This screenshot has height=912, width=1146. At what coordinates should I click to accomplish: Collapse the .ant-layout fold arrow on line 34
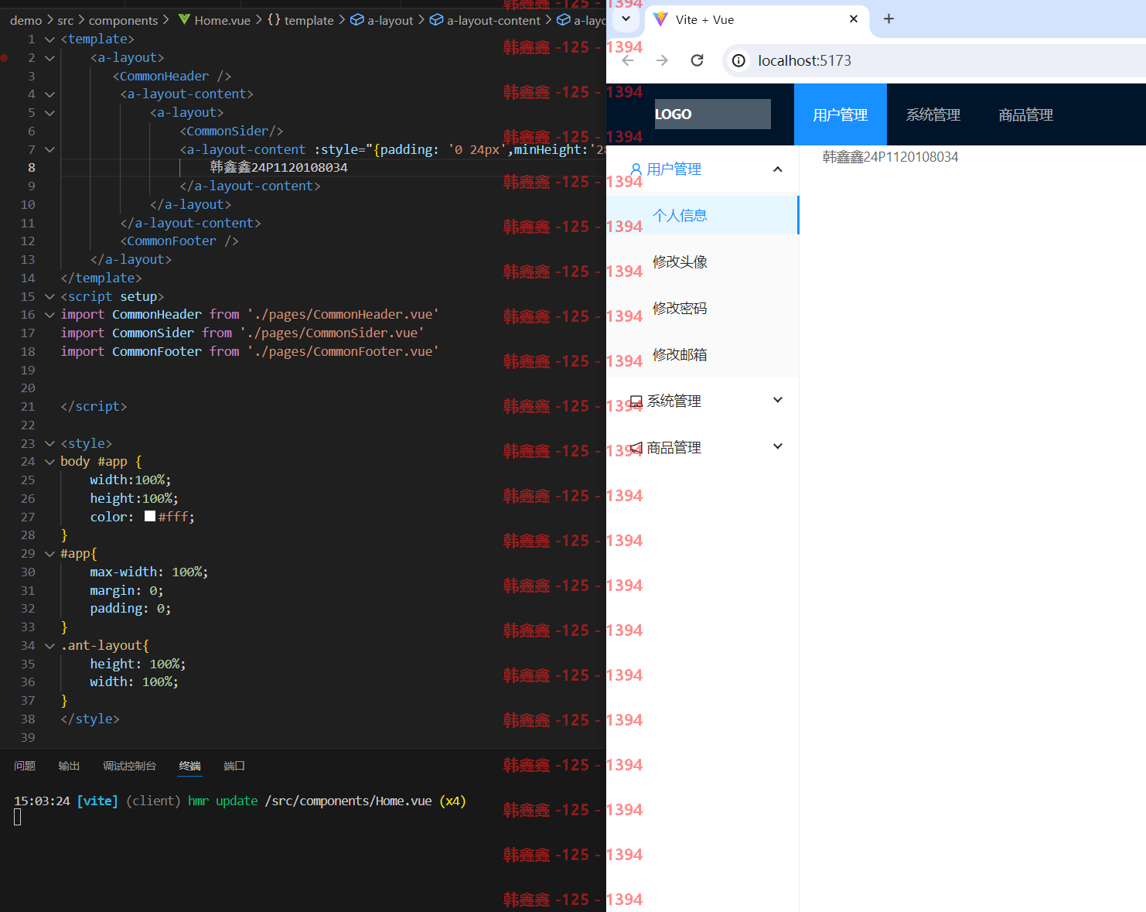pyautogui.click(x=49, y=646)
